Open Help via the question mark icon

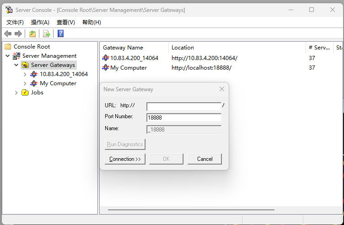[60, 33]
